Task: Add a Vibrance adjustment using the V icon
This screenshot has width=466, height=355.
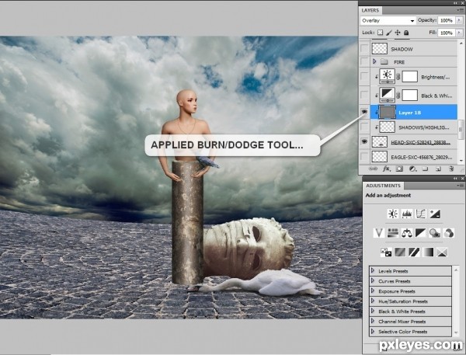Action: point(379,233)
